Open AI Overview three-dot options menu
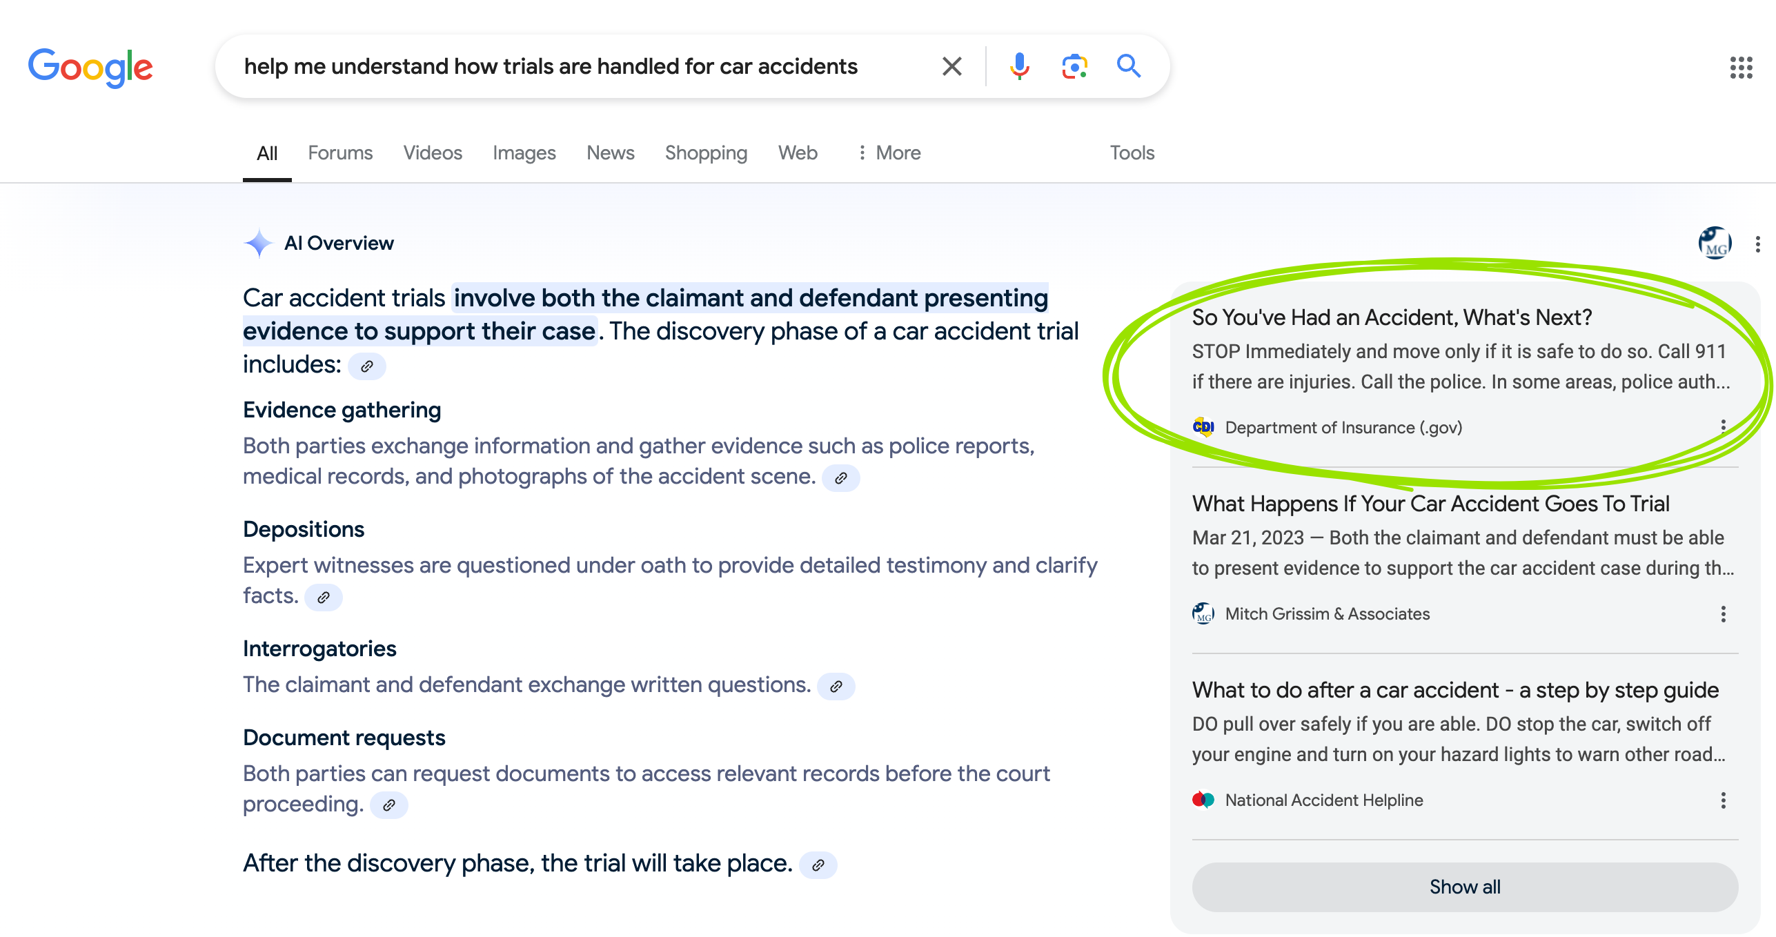The height and width of the screenshot is (937, 1776). [1757, 244]
